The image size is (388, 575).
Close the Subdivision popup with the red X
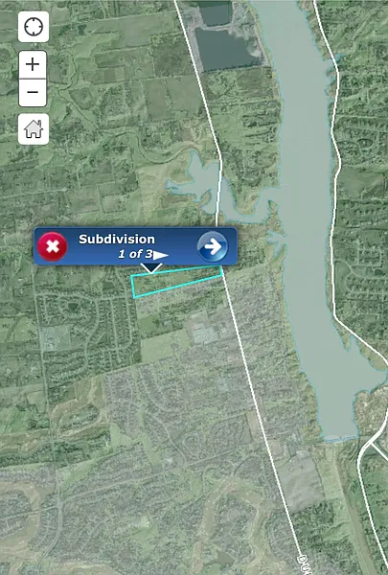coord(52,246)
